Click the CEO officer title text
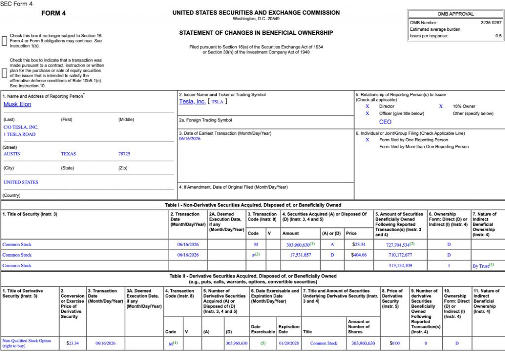Image resolution: width=505 pixels, height=352 pixels. (385, 122)
